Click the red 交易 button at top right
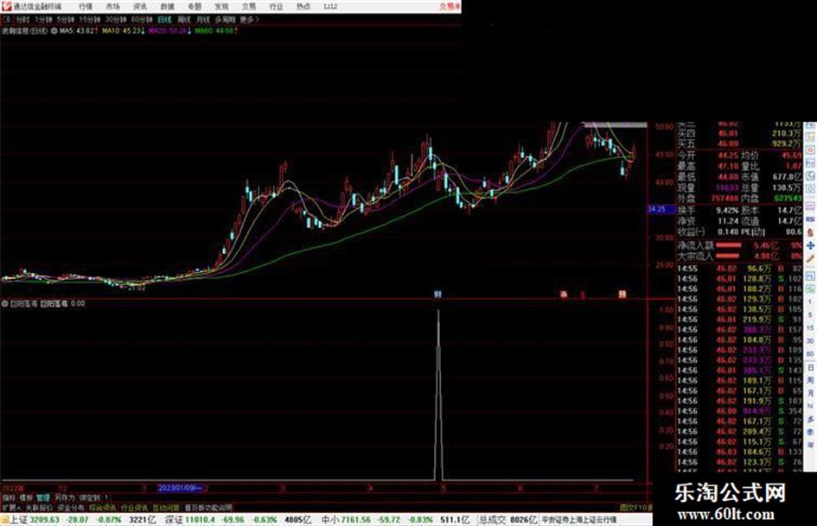Viewport: 817px width, 526px height. [450, 7]
